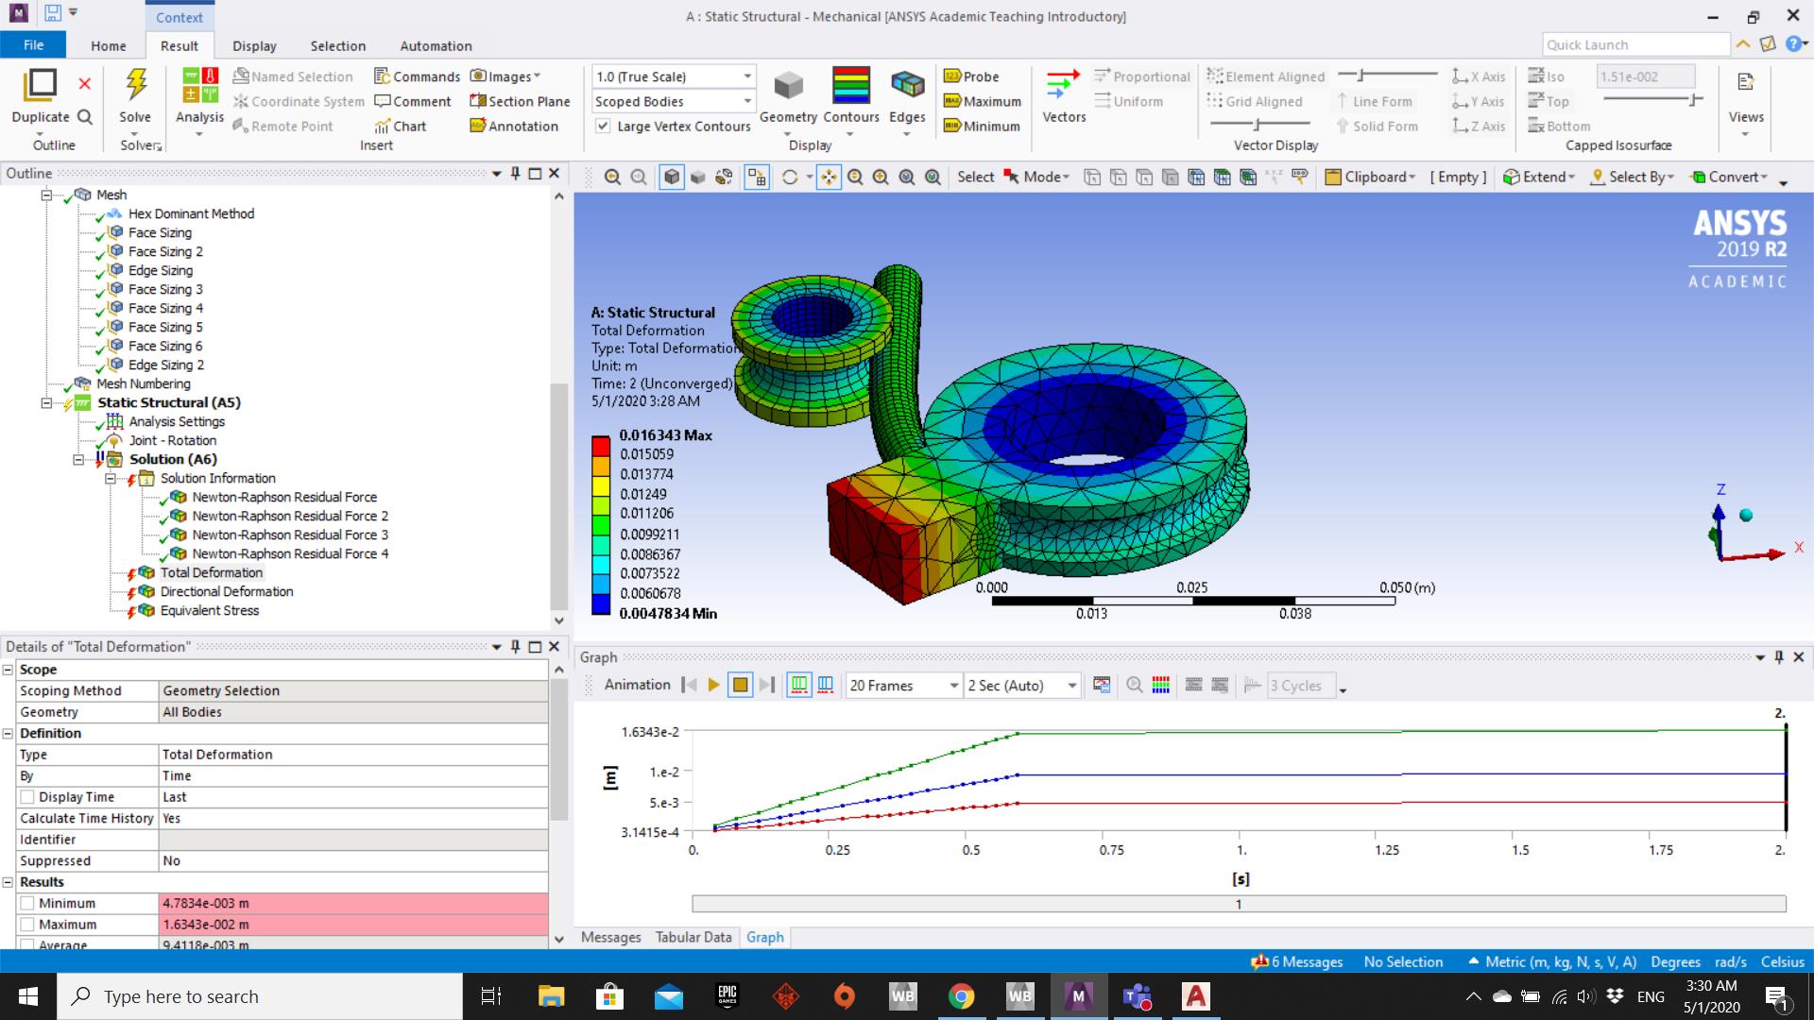
Task: Click the Duplicate icon in the ribbon
Action: 40,85
